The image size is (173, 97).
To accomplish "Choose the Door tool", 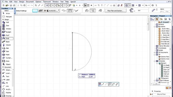I will point(7,26).
